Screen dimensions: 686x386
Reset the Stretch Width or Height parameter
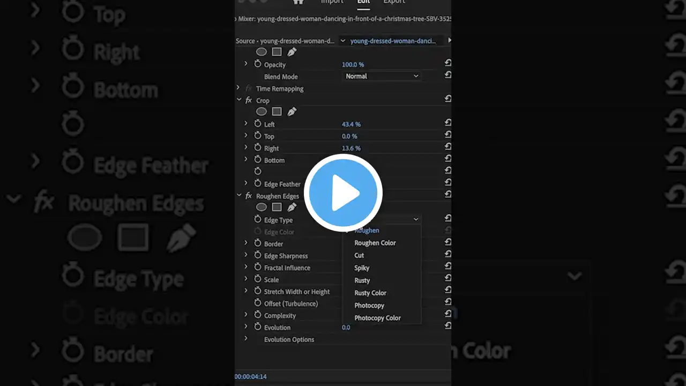coord(448,290)
